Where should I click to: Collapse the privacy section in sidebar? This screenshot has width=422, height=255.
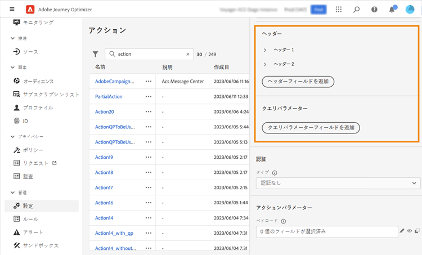click(12, 137)
